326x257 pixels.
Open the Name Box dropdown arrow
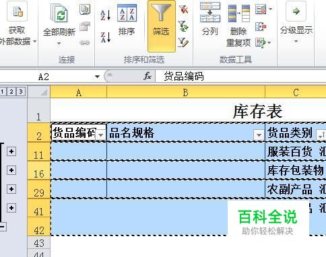tap(97, 77)
